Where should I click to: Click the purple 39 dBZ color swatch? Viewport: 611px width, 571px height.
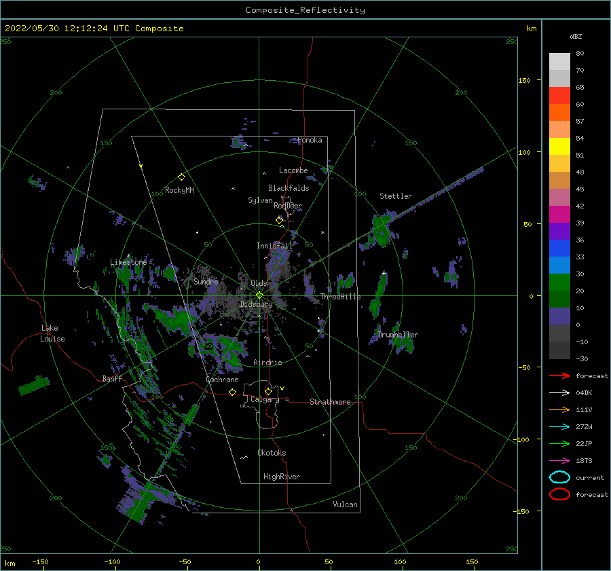[559, 231]
